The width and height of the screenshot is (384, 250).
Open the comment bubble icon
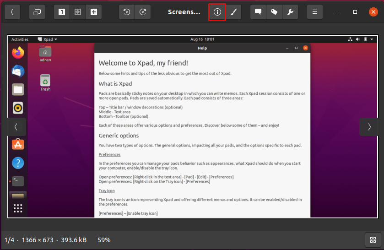(258, 12)
